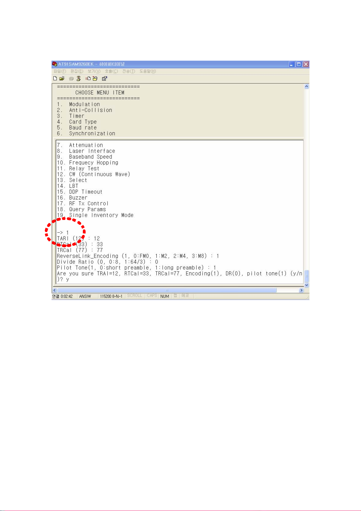Open the 파일(F) menu

60,71
